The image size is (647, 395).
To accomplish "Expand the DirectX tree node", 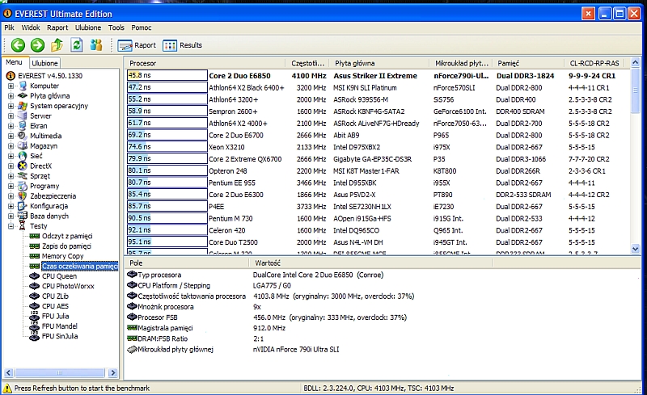I will click(11, 166).
